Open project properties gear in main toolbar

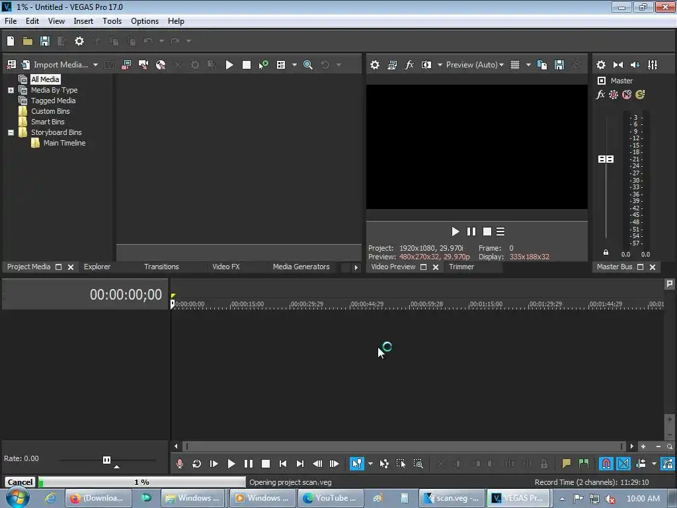coord(79,41)
